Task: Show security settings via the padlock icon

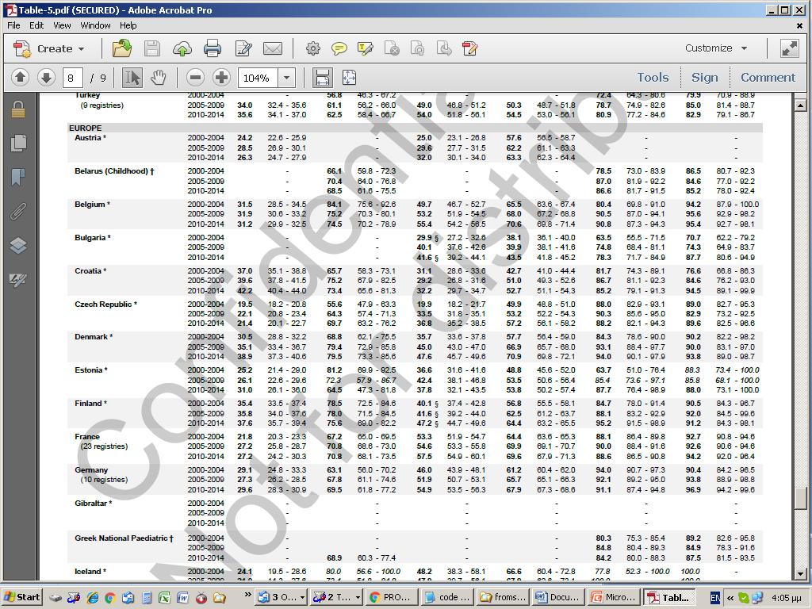Action: [x=18, y=109]
